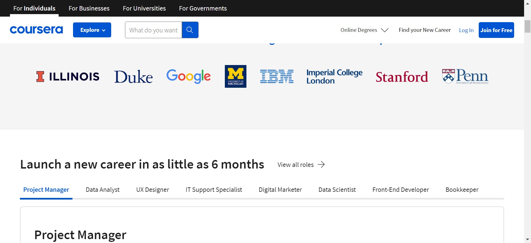
Task: Focus the 'What do you want' search field
Action: (x=153, y=30)
